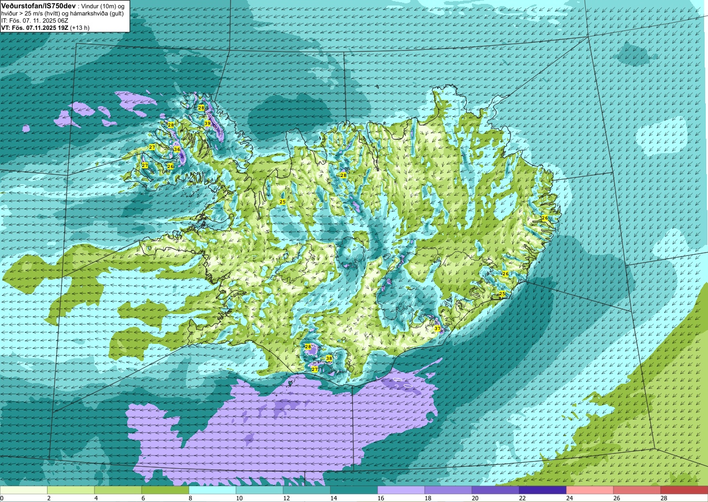The width and height of the screenshot is (708, 502).
Task: Click the 'hviður > 25 m/s' description line
Action: pyautogui.click(x=64, y=13)
